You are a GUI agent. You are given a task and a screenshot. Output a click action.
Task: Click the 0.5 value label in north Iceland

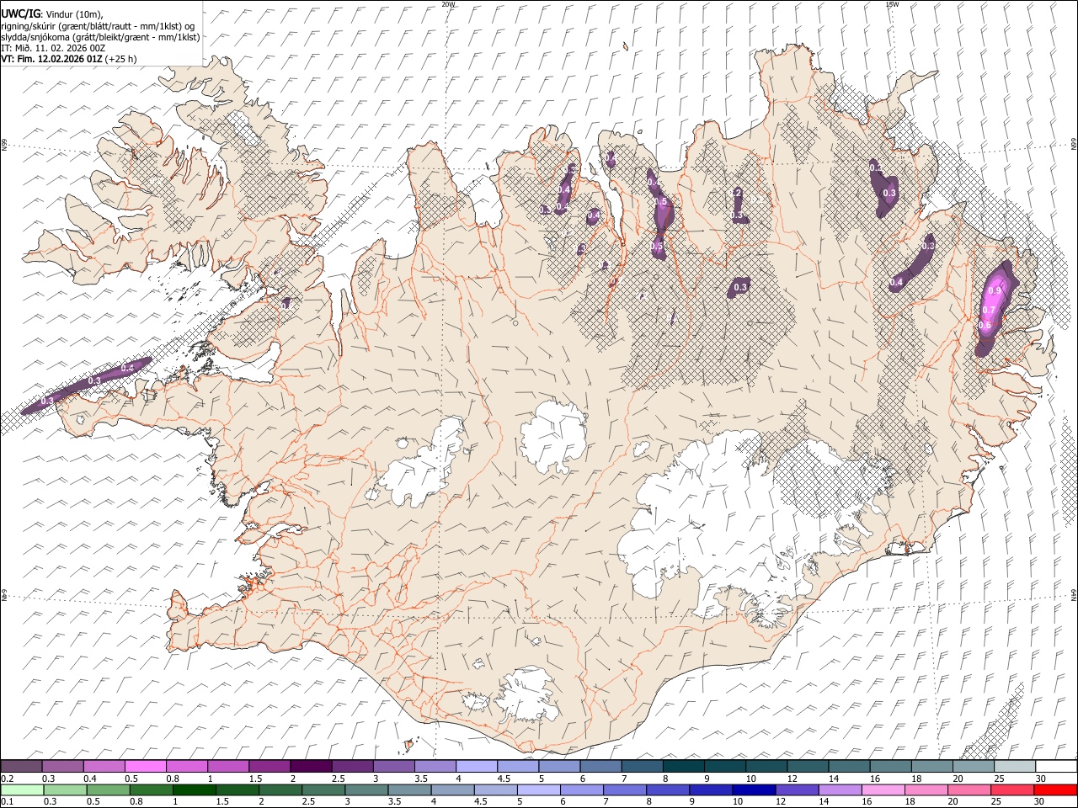pyautogui.click(x=660, y=202)
